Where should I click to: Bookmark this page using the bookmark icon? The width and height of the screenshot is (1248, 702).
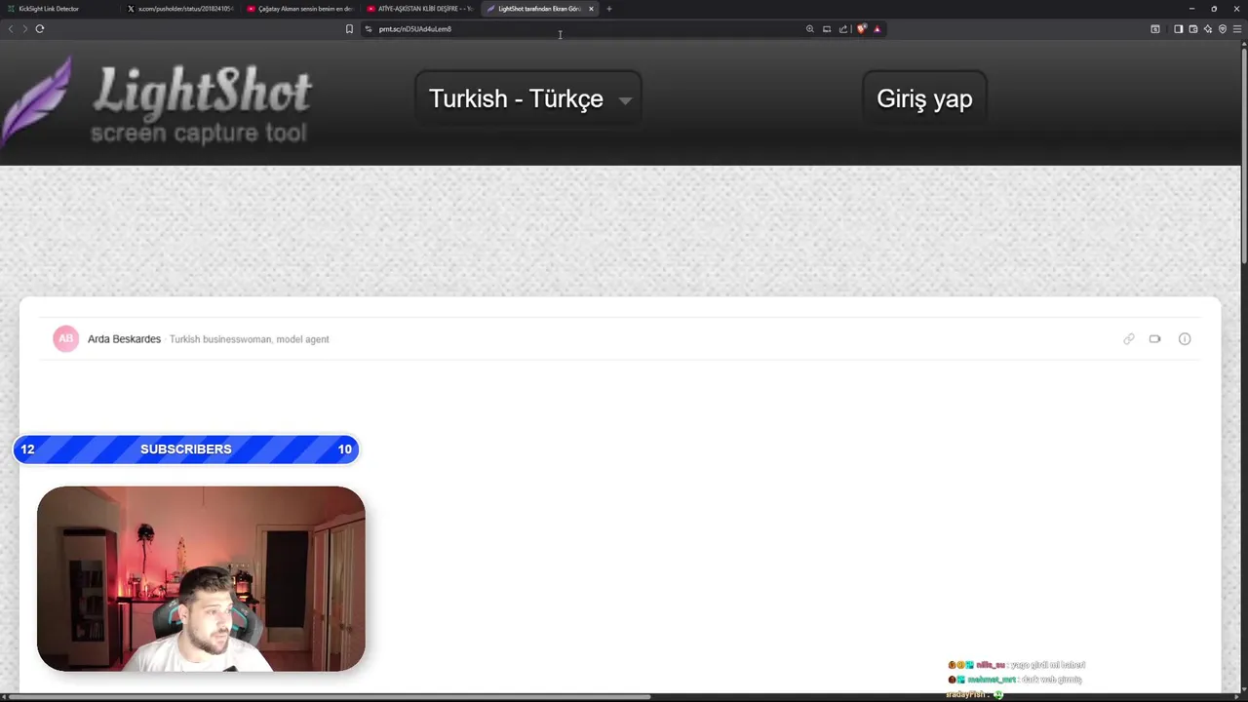349,29
